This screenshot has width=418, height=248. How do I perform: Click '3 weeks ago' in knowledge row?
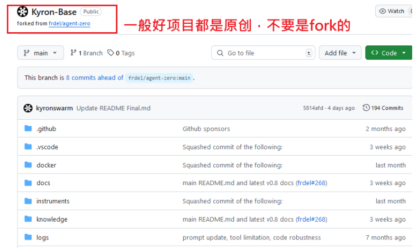pyautogui.click(x=388, y=220)
